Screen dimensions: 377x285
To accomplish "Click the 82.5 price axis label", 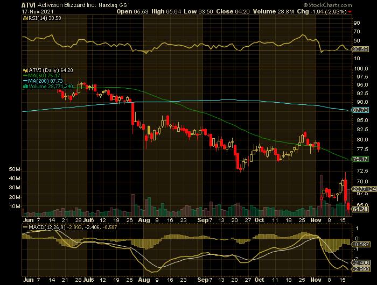I will click(x=362, y=130).
